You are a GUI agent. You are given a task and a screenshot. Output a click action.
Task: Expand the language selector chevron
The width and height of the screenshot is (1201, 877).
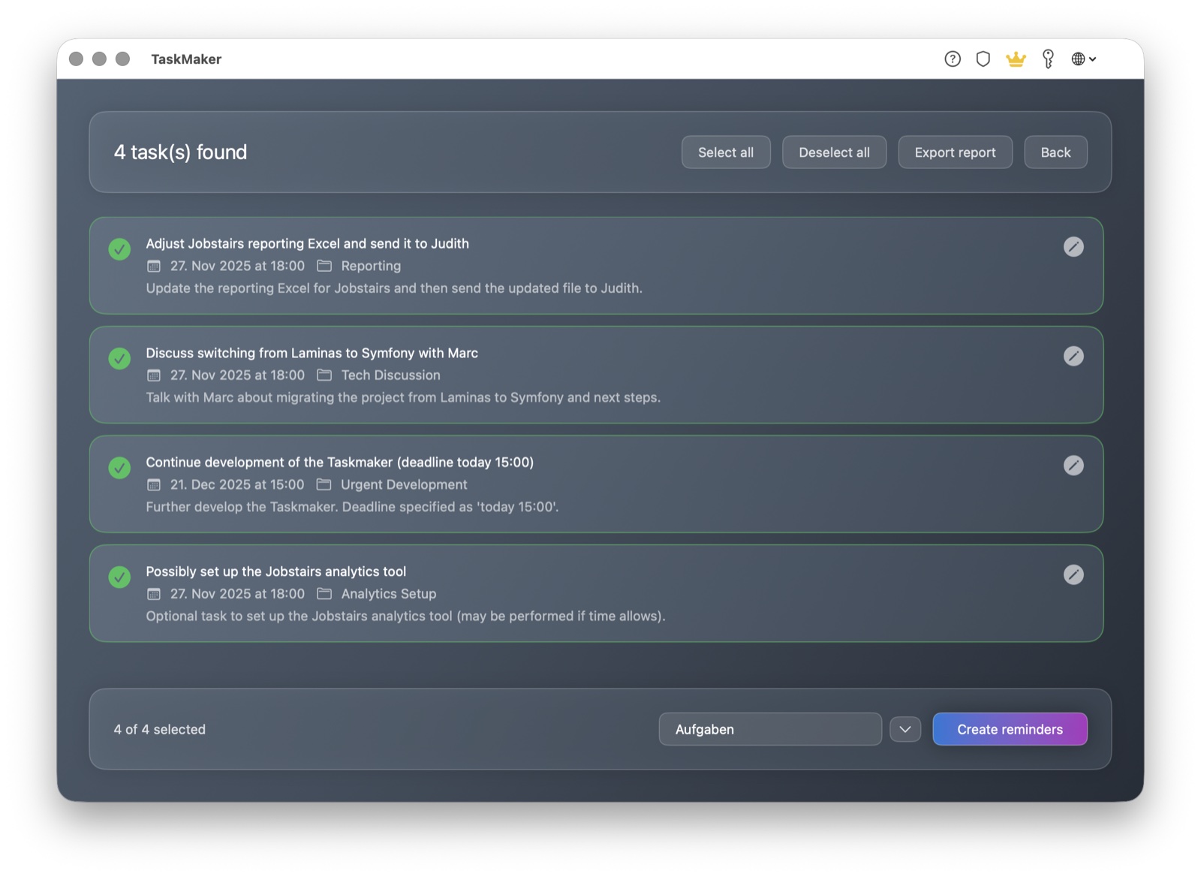(1092, 59)
